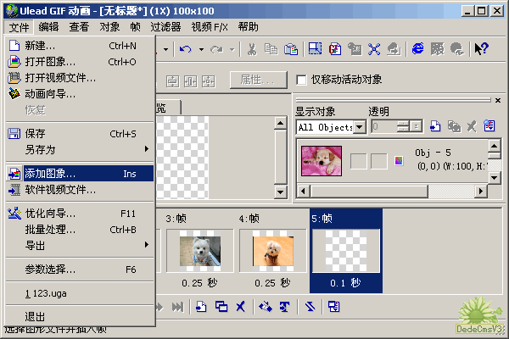Image resolution: width=509 pixels, height=339 pixels.
Task: Select 保存 in the file menu
Action: (80, 133)
